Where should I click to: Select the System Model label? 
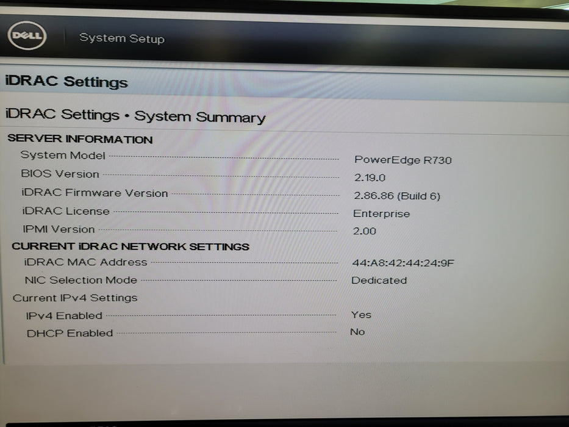(63, 155)
